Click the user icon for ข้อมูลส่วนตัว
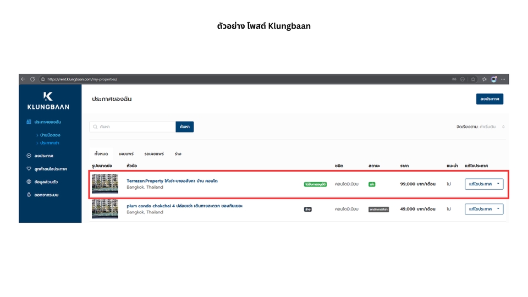 point(29,182)
